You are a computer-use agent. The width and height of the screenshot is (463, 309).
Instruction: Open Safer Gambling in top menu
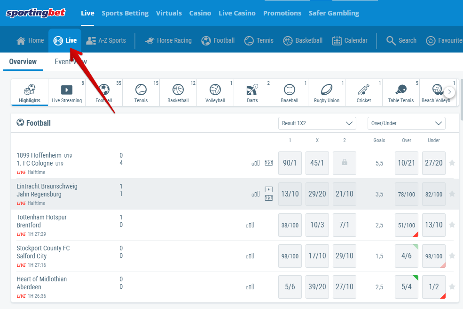point(334,13)
